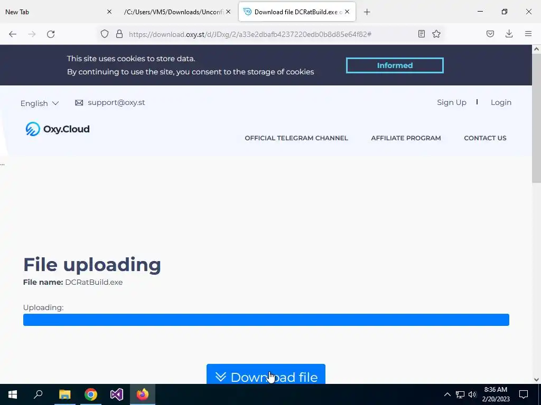
Task: Open the Windows Start menu
Action: (13, 394)
